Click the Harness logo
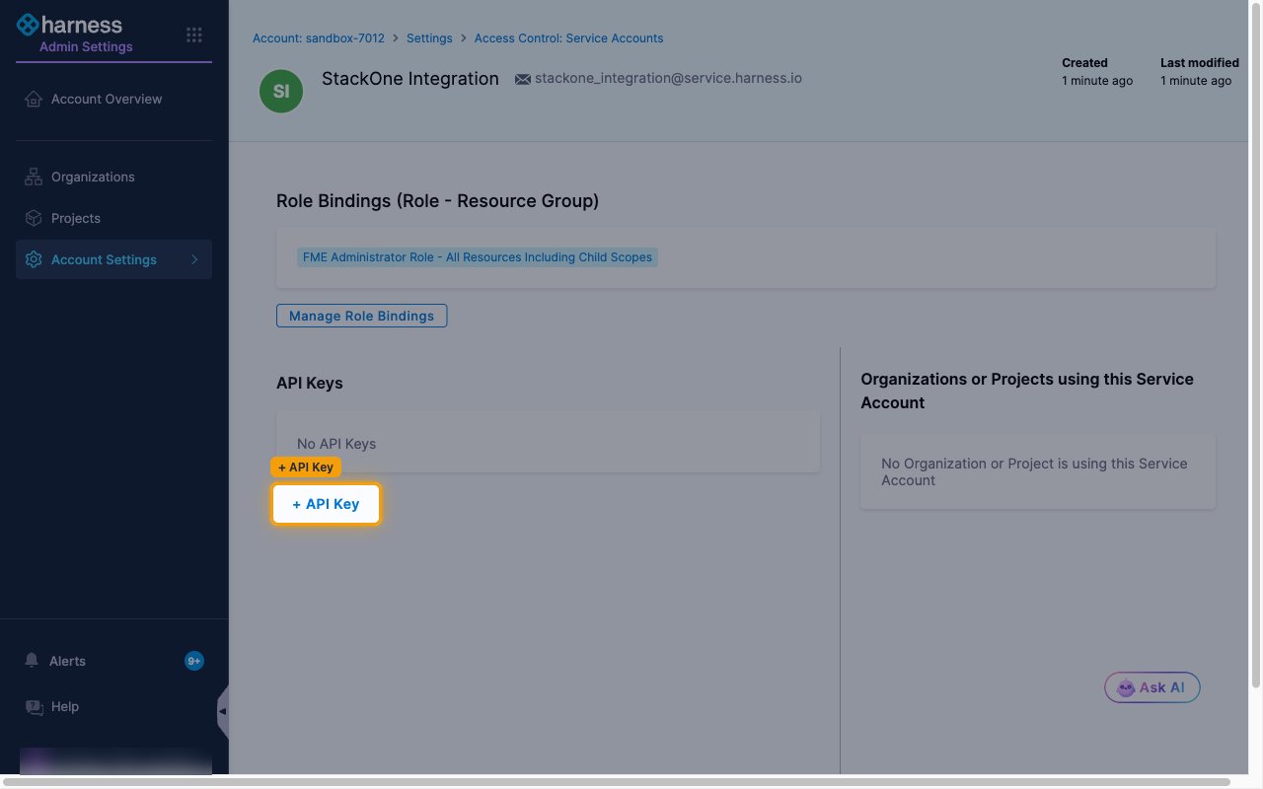The height and width of the screenshot is (789, 1263). pyautogui.click(x=69, y=25)
